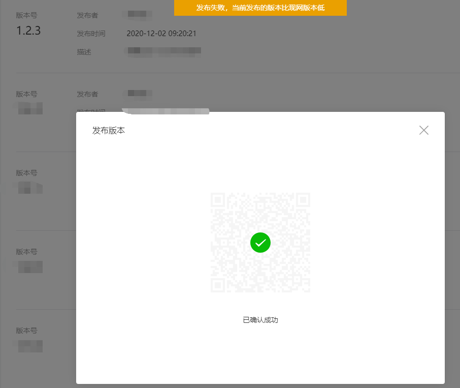
Task: Select version number 1.2.3
Action: coord(28,31)
